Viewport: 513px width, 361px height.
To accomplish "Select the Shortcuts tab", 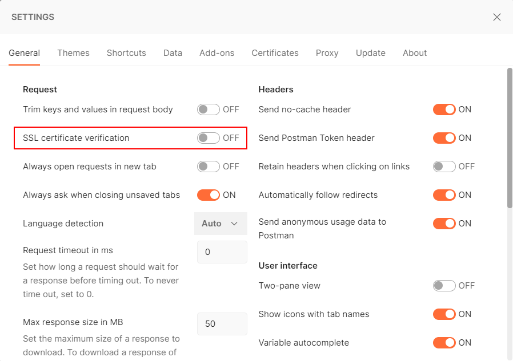I will pos(126,53).
